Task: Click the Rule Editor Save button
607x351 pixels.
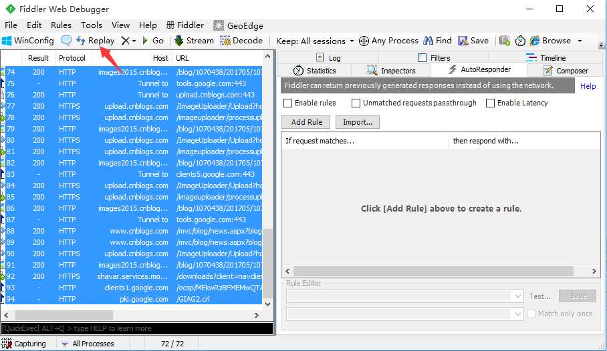Action: pos(578,296)
